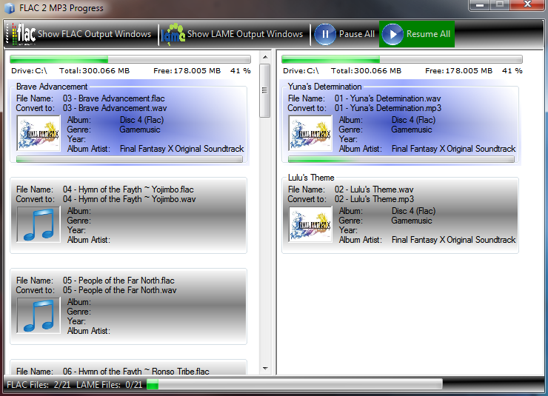Click Resume All label
The image size is (548, 396).
428,34
